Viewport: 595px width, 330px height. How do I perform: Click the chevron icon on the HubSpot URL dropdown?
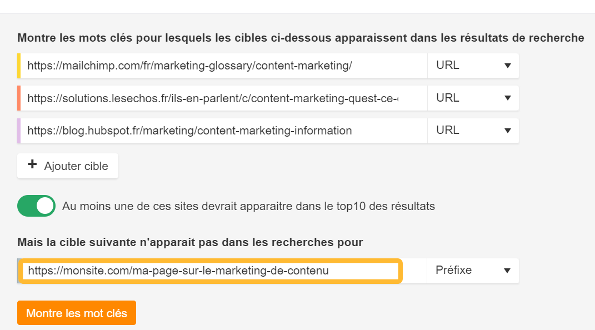[507, 131]
